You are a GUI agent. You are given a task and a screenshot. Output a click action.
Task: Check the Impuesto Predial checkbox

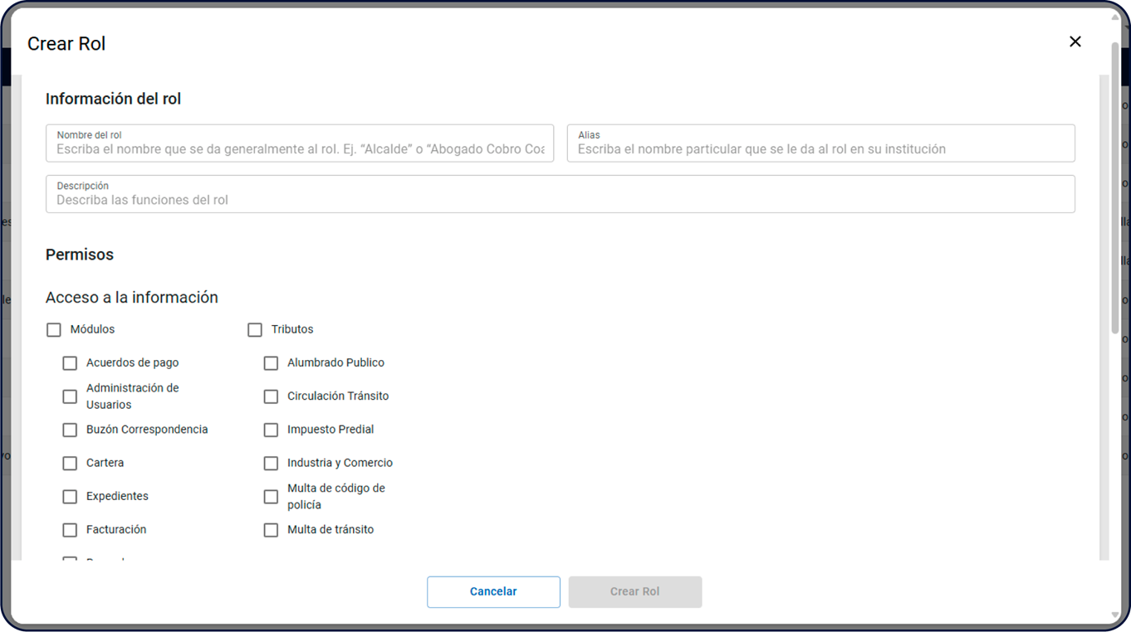click(x=271, y=430)
